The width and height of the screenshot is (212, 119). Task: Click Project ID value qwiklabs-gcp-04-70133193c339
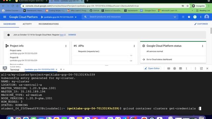point(24,60)
